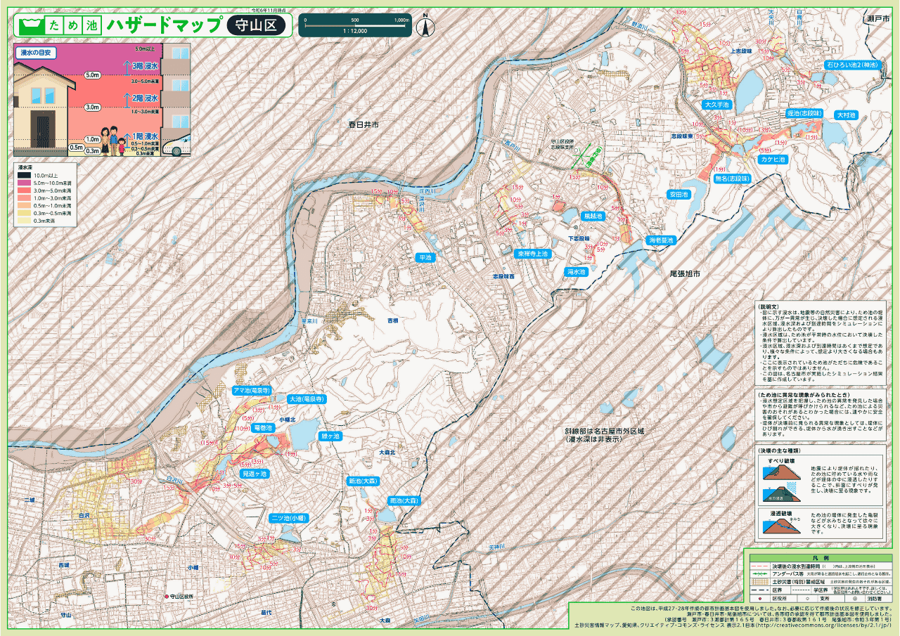Click the red 守山区役所 marker on the map
The width and height of the screenshot is (900, 636).
pos(166,597)
